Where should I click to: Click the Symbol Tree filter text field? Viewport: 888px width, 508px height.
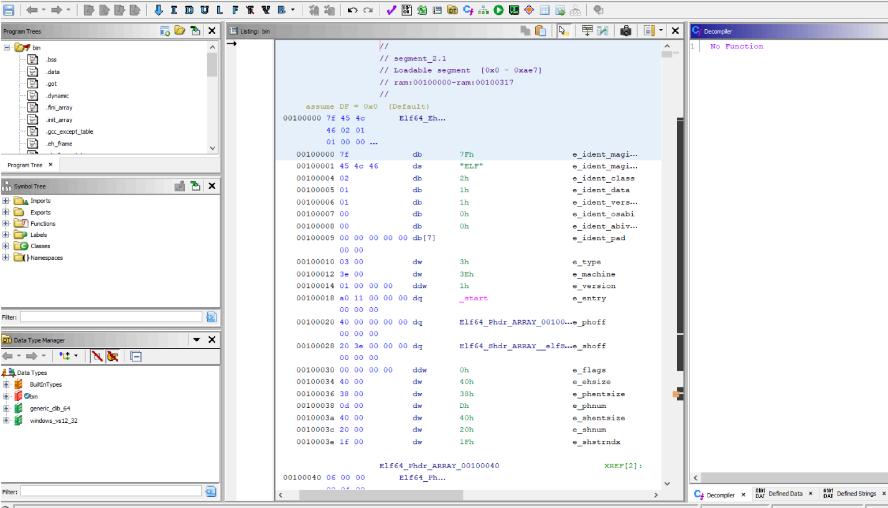point(111,317)
